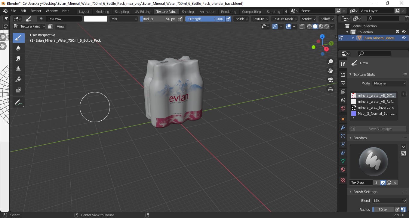
Task: Toggle strength pressure sensitivity in header
Action: 228,19
